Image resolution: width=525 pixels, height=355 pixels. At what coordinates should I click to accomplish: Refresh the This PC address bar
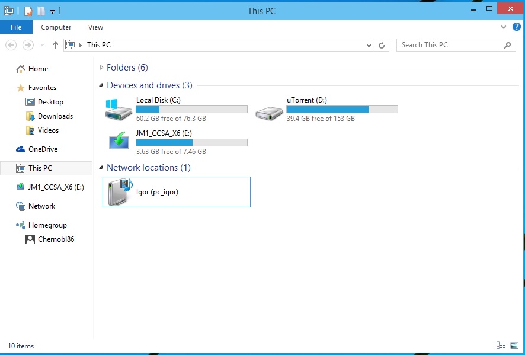382,45
